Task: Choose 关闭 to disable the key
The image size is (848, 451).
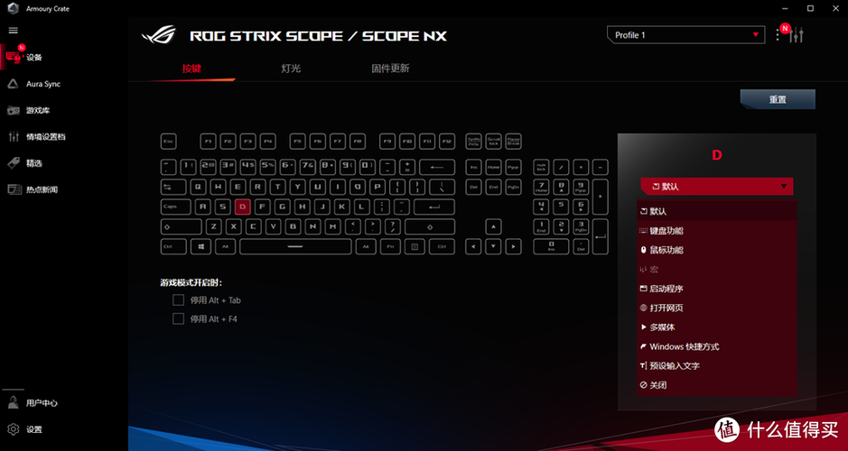Action: [717, 385]
